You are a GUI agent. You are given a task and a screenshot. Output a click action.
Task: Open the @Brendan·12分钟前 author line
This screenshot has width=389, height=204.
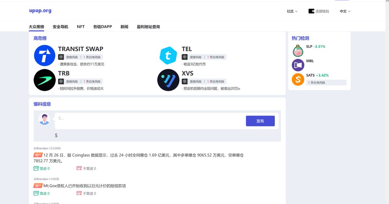point(47,148)
